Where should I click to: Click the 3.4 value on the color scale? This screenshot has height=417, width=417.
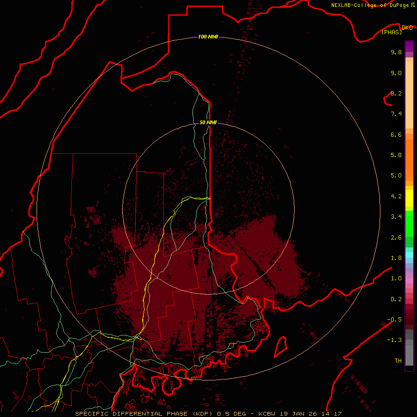coord(396,217)
